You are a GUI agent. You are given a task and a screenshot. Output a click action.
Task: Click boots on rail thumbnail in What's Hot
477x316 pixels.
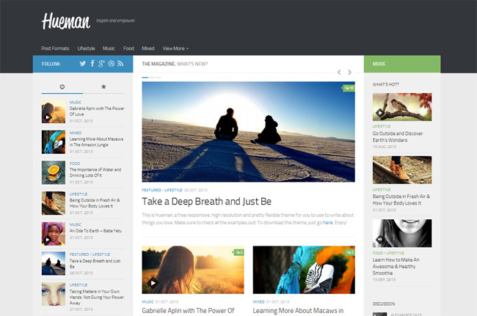click(402, 170)
